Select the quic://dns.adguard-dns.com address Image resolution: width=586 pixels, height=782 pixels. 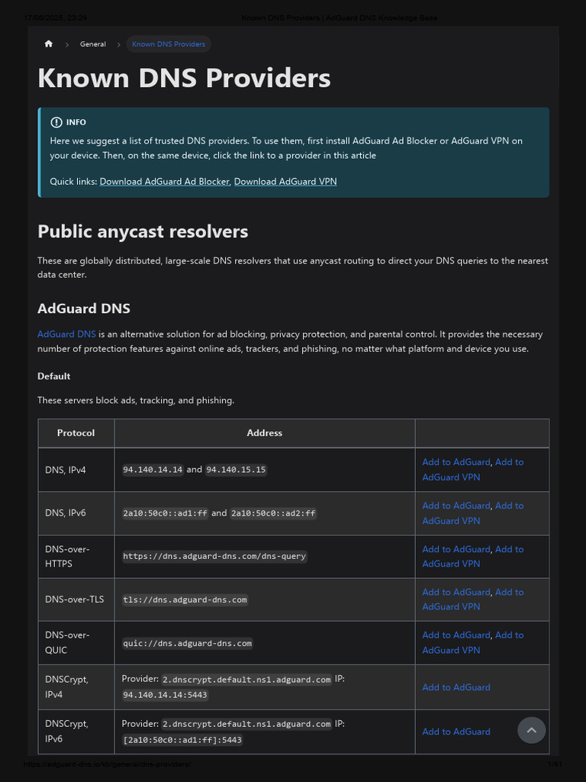[x=188, y=643]
